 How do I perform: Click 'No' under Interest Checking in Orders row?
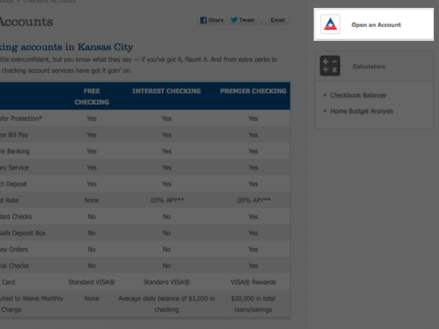166,249
